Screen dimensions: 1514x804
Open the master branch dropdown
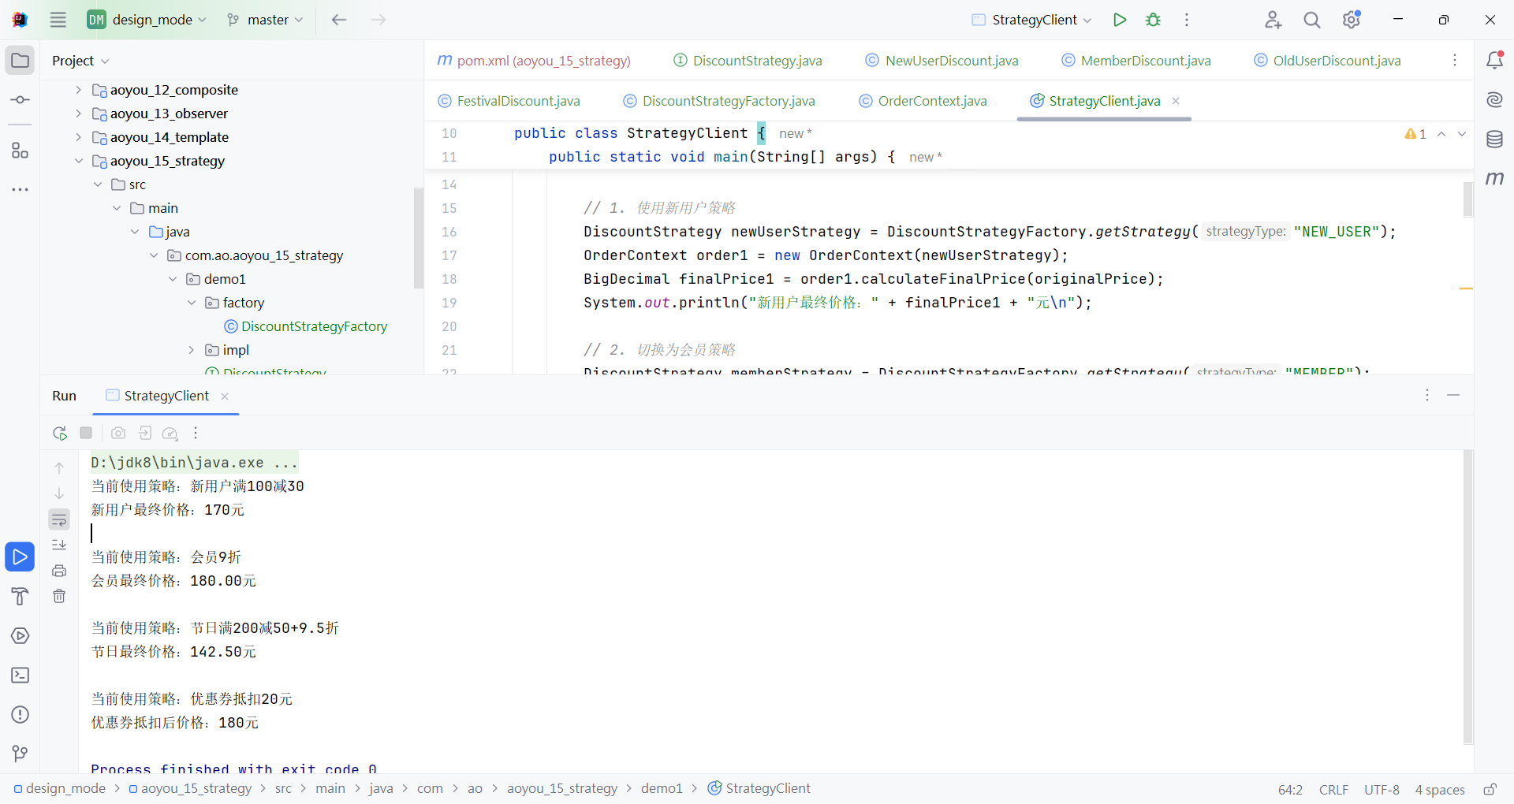click(265, 20)
